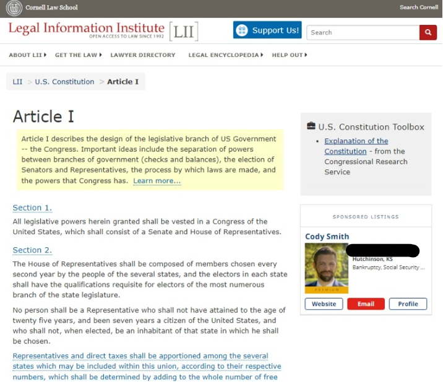Click the Profile button for Cody Smith
The image size is (443, 386).
coord(408,304)
